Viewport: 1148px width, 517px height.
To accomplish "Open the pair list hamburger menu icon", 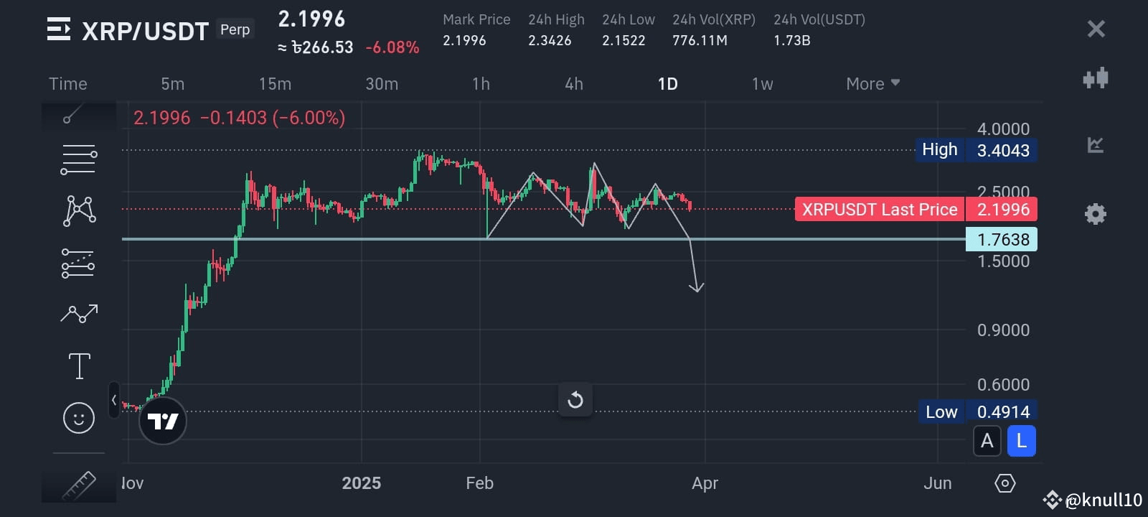I will point(59,29).
